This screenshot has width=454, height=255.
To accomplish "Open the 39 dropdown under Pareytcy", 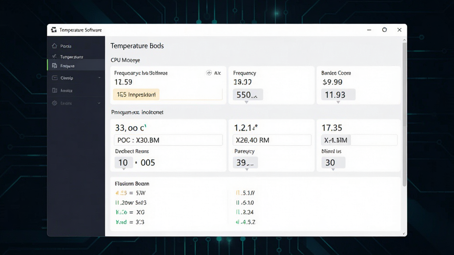I will click(245, 162).
